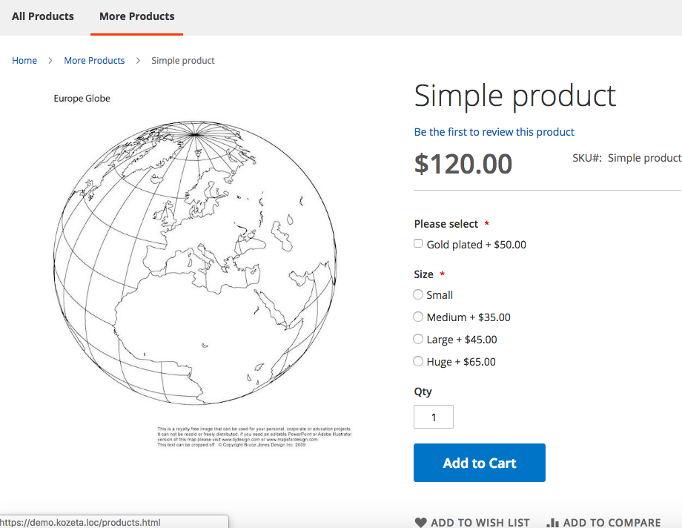Click the breadcrumb chevron after Home
This screenshot has width=682, height=528.
tap(50, 61)
